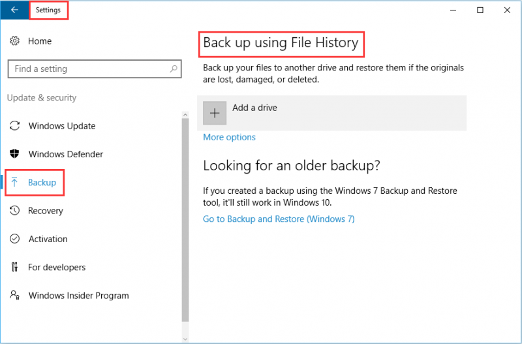The height and width of the screenshot is (344, 522).
Task: Click the For developers tools icon
Action: [x=14, y=267]
